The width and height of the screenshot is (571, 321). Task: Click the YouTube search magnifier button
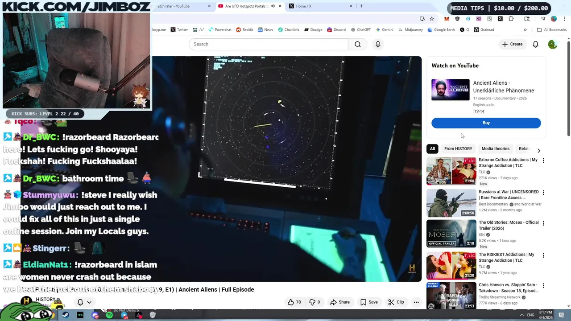point(358,44)
